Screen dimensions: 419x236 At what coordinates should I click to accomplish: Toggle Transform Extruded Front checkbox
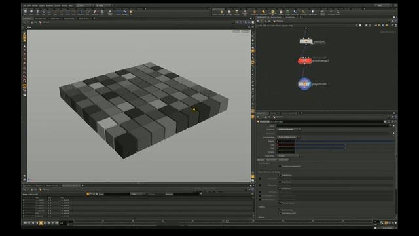click(280, 166)
